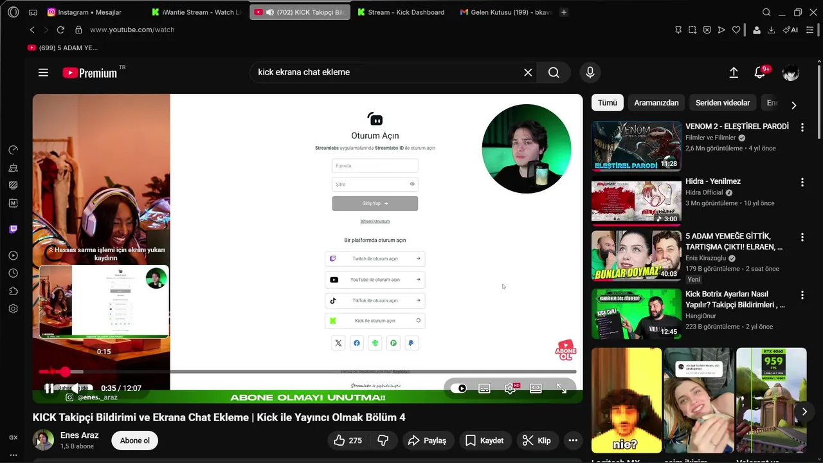Open Enes Araz channel link
This screenshot has height=463, width=823.
pos(80,435)
